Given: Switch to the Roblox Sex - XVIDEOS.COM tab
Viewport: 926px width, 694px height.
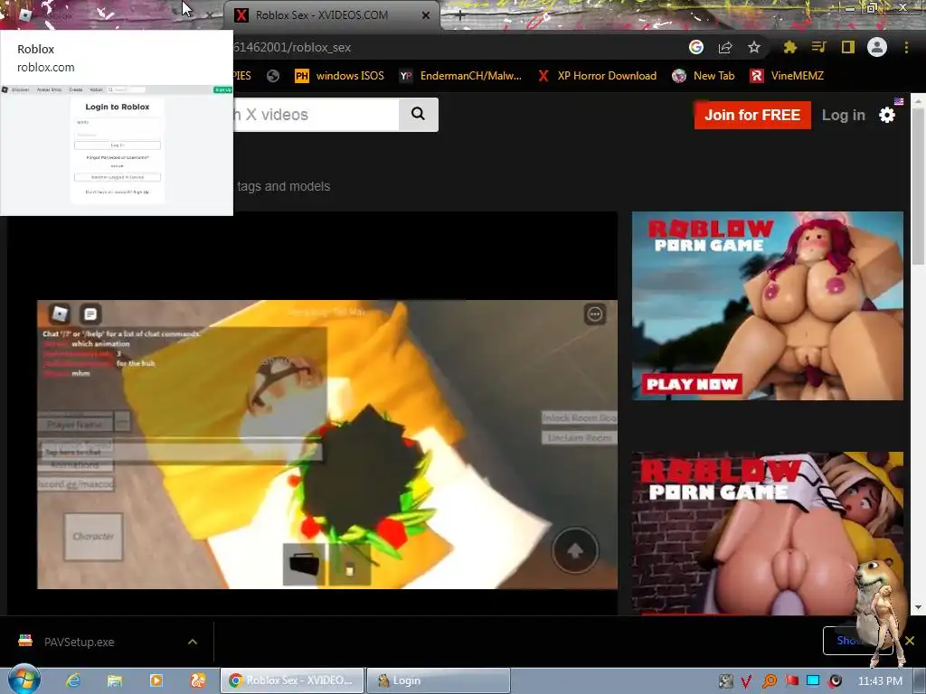Looking at the screenshot, I should tap(331, 15).
